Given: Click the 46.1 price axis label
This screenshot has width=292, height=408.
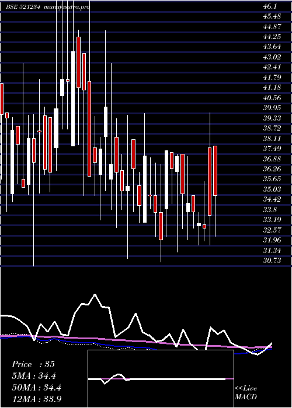Looking at the screenshot, I should pyautogui.click(x=269, y=6).
